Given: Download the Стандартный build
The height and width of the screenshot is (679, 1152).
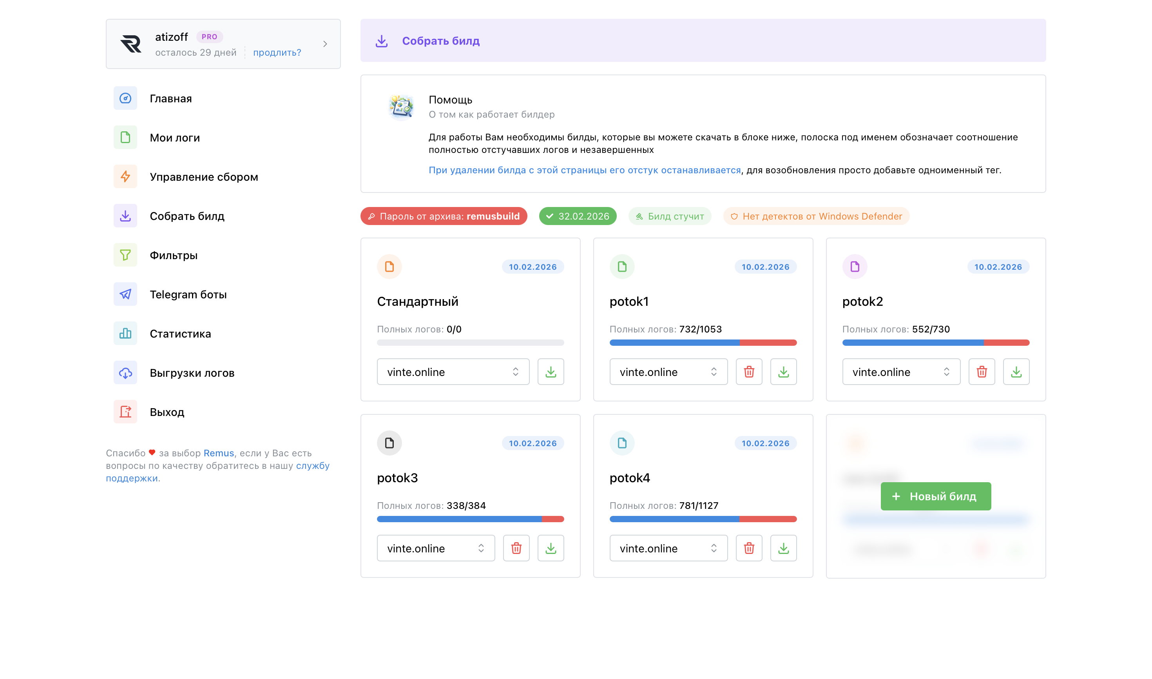Looking at the screenshot, I should click(x=550, y=372).
